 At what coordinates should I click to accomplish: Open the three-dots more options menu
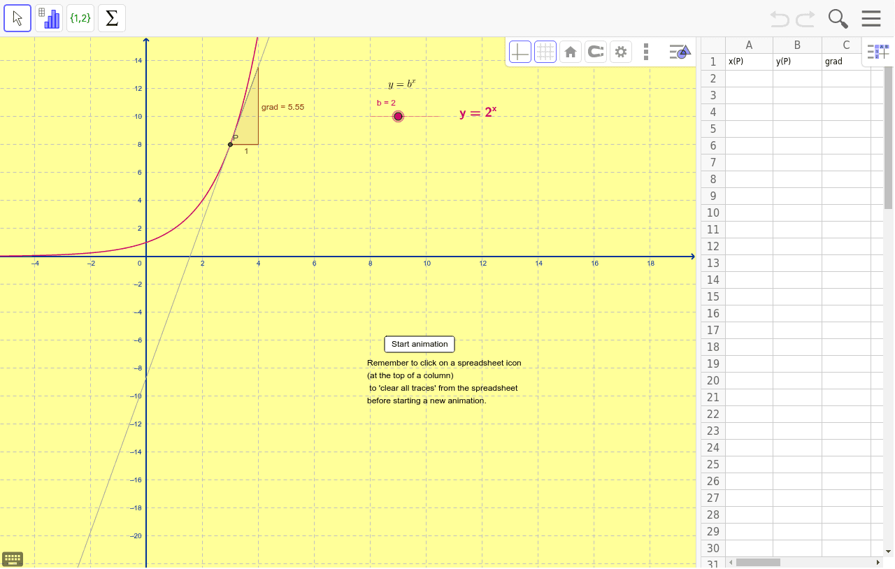(646, 52)
